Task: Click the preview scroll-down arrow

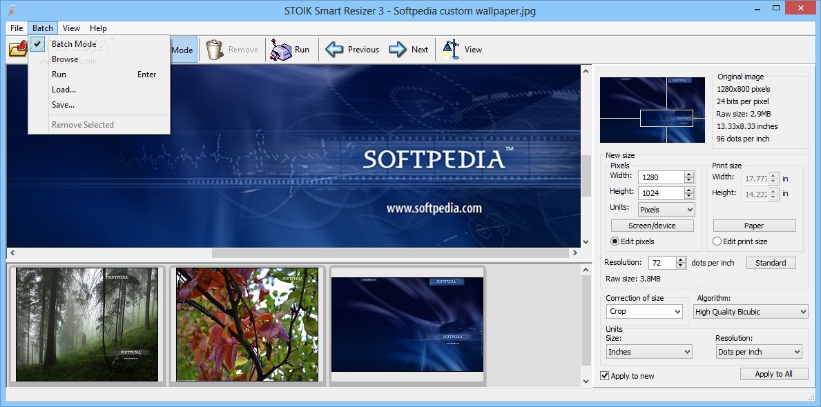Action: click(586, 242)
